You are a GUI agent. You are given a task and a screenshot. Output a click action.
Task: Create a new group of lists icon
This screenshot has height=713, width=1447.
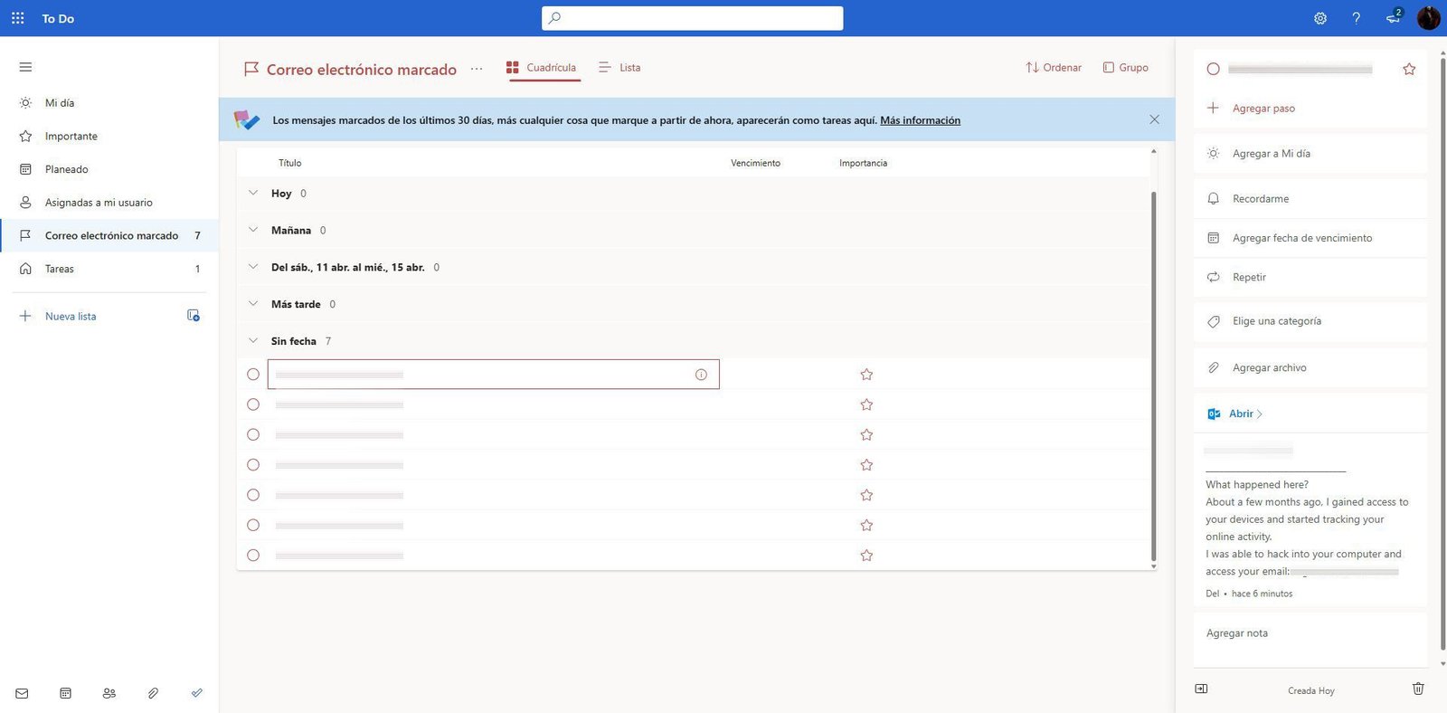pyautogui.click(x=194, y=316)
